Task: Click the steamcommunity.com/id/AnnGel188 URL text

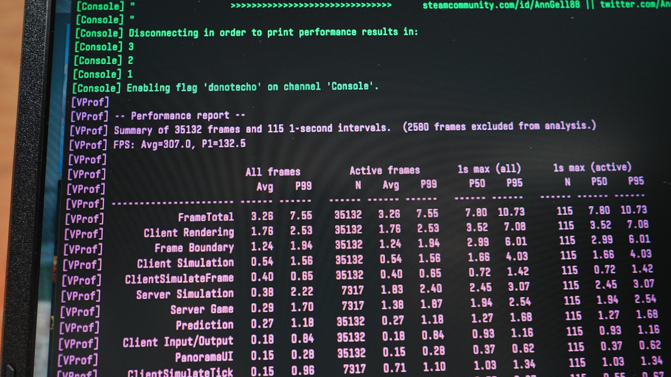Action: point(501,5)
